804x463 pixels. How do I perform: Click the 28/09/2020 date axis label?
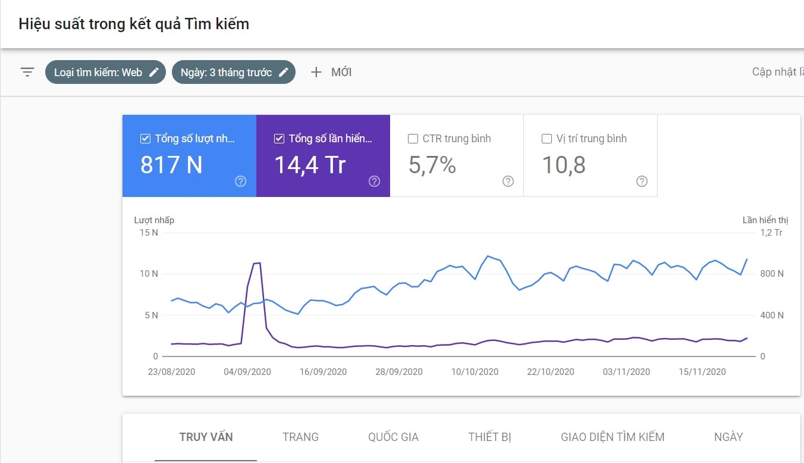click(x=399, y=372)
